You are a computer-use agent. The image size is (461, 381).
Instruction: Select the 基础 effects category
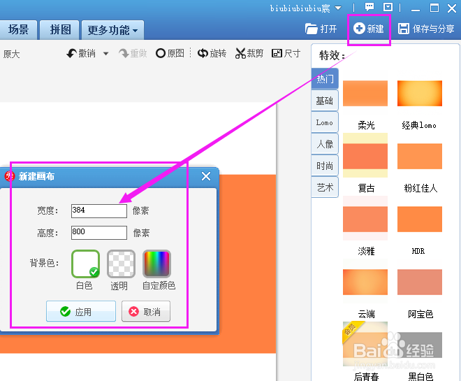click(x=325, y=101)
